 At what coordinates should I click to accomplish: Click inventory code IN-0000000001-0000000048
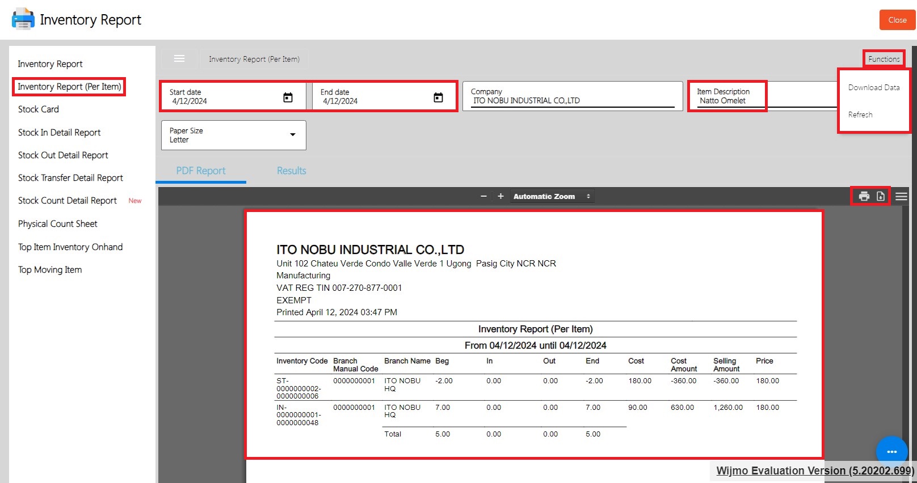[x=298, y=415]
